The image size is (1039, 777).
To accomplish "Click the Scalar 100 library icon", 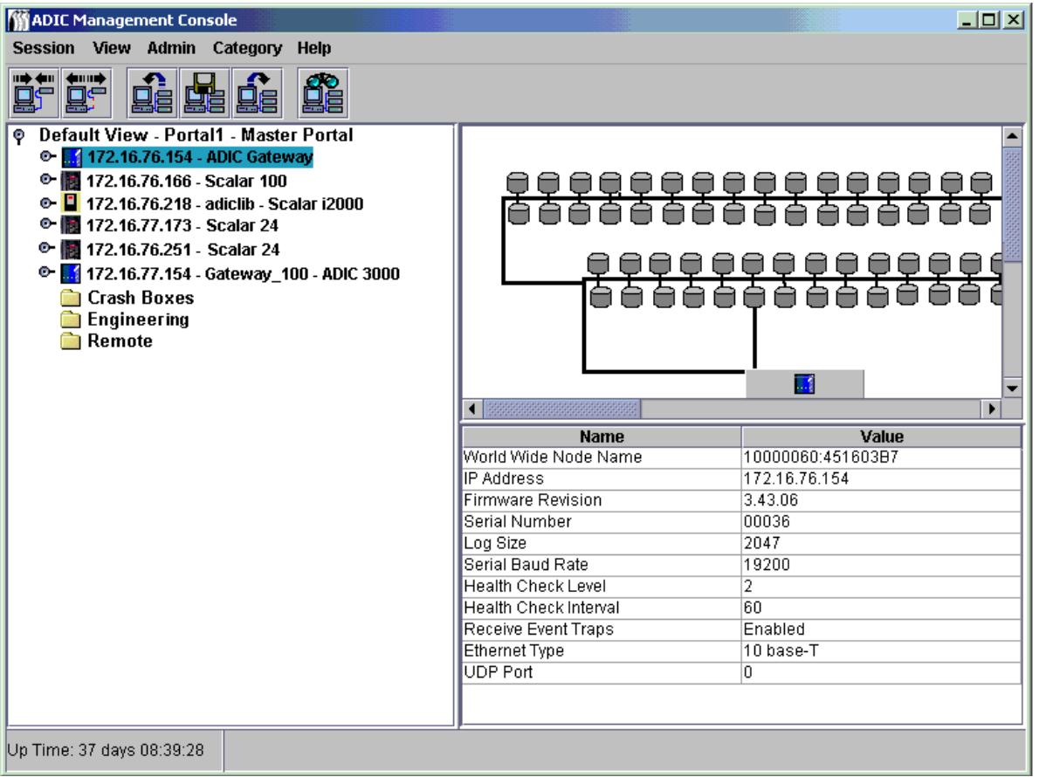I will [70, 181].
